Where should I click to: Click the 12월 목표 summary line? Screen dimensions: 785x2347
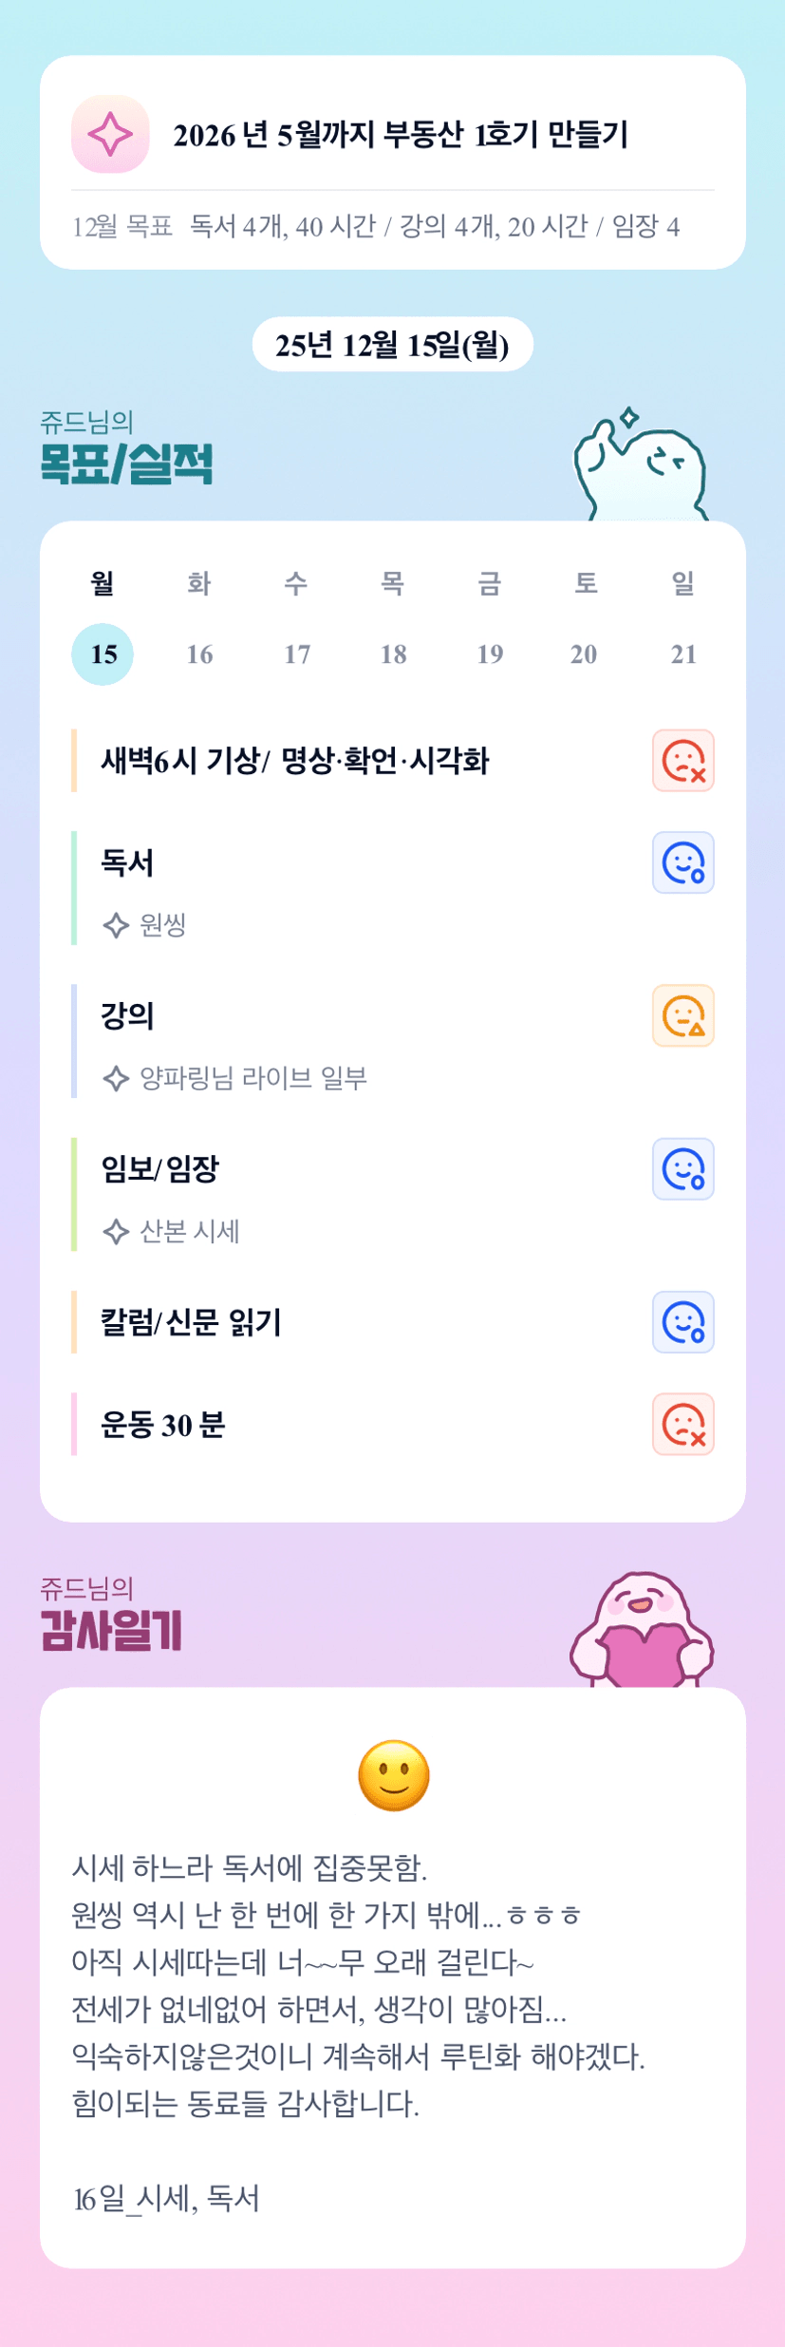376,227
